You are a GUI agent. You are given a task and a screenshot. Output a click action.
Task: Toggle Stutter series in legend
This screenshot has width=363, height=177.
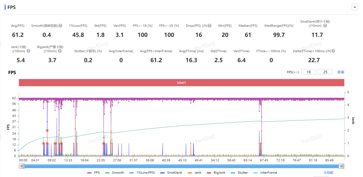239,172
